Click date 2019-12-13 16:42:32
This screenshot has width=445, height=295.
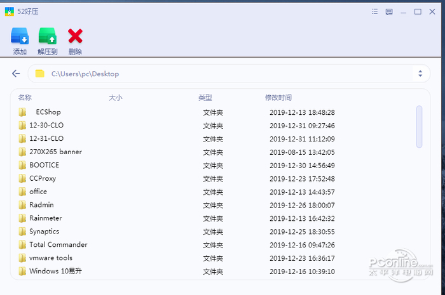point(302,219)
